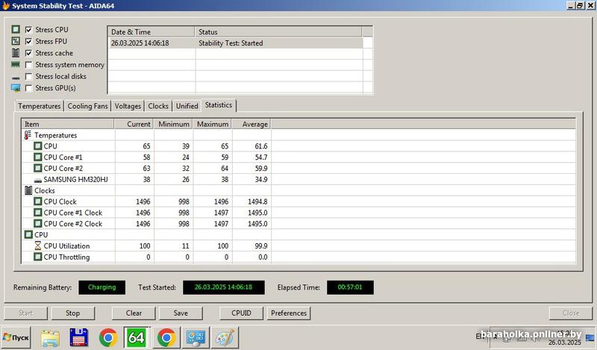The height and width of the screenshot is (350, 597).
Task: Open the Cooling Fans tab
Action: 87,106
